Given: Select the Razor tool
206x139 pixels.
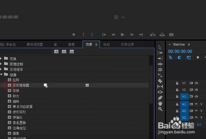Looking at the screenshot, I should click(x=160, y=81).
